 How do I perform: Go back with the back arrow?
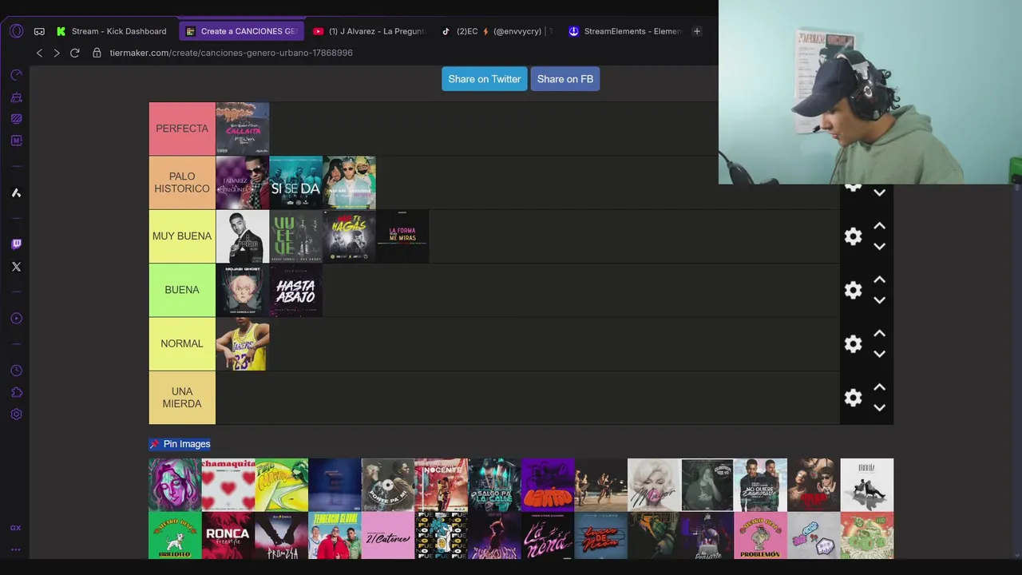point(39,53)
